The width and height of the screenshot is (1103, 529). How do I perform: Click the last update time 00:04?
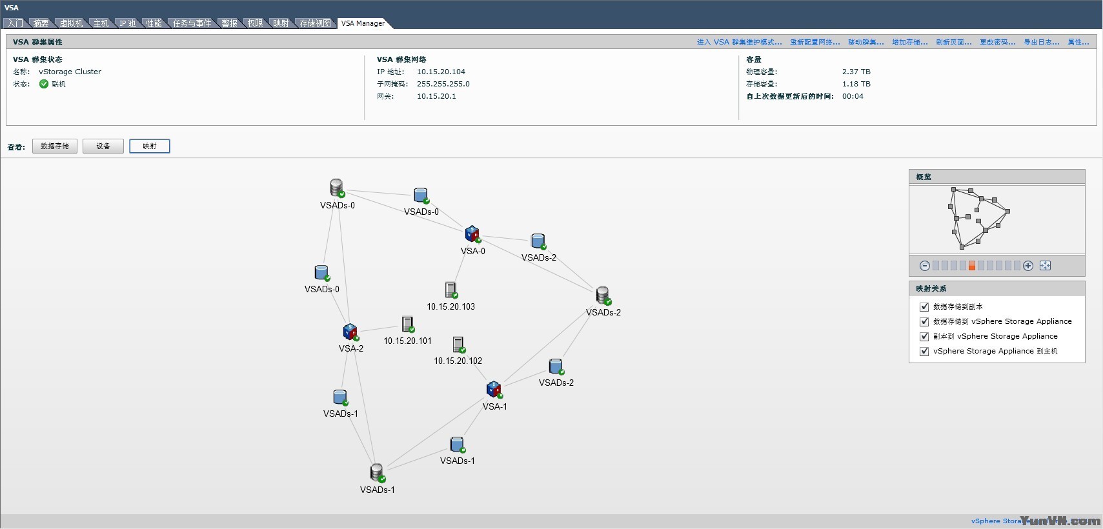[853, 96]
